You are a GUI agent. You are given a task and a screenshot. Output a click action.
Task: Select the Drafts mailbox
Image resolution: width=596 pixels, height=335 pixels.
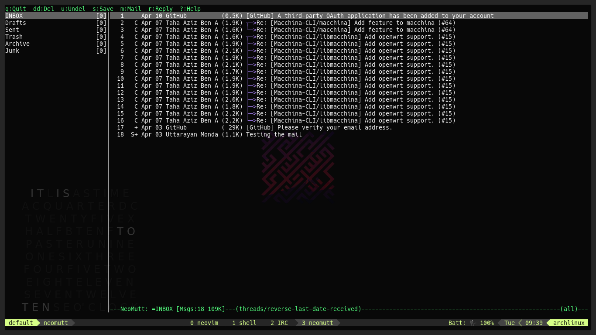(16, 23)
